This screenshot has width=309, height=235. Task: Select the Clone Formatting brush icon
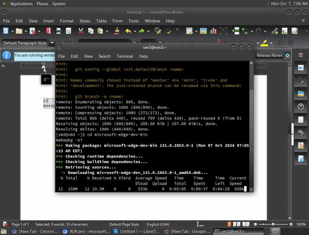coord(116,31)
